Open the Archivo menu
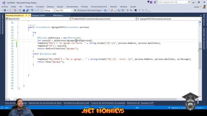Image resolution: width=207 pixels, height=116 pixels. [x=5, y=6]
